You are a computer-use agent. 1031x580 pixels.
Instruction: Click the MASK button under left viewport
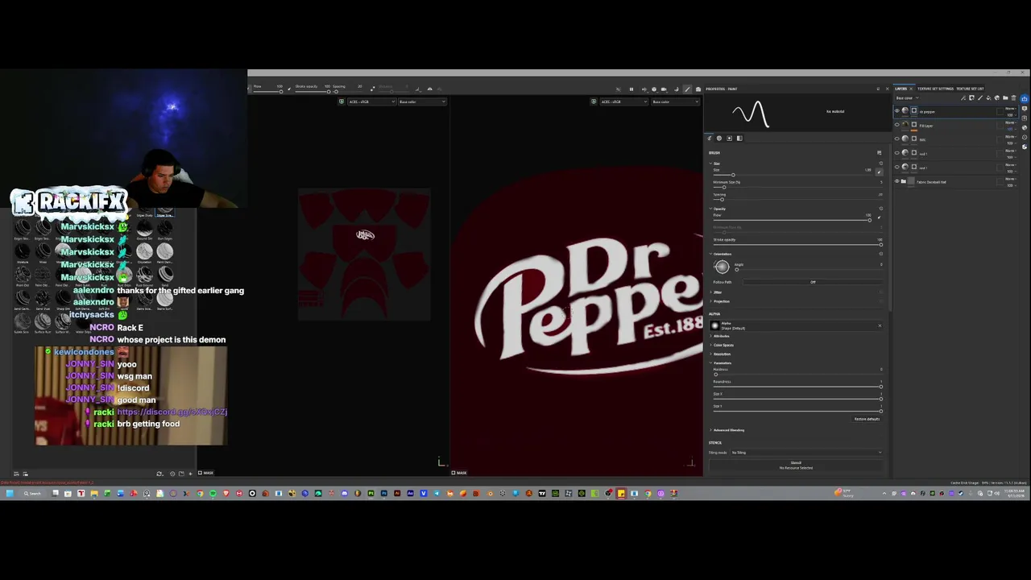tap(205, 473)
